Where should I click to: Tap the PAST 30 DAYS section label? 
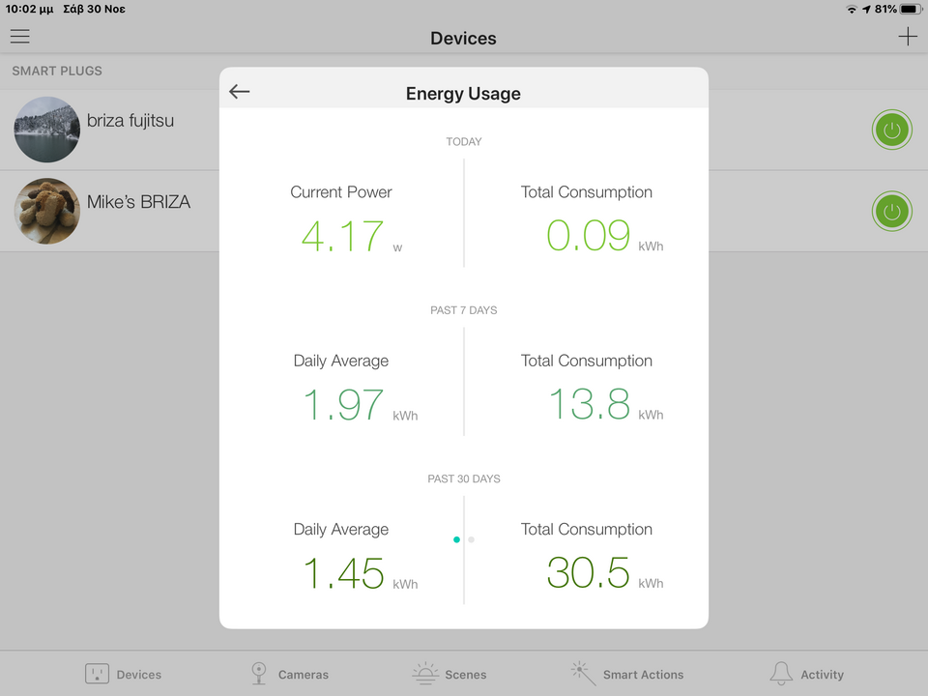click(463, 478)
